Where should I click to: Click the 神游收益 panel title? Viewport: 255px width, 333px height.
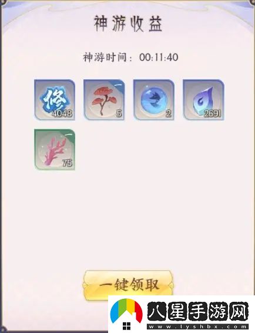pos(128,24)
